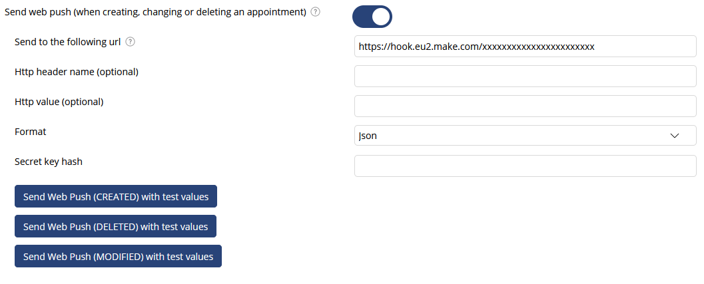Disable the Send web push toggle switch

[372, 17]
